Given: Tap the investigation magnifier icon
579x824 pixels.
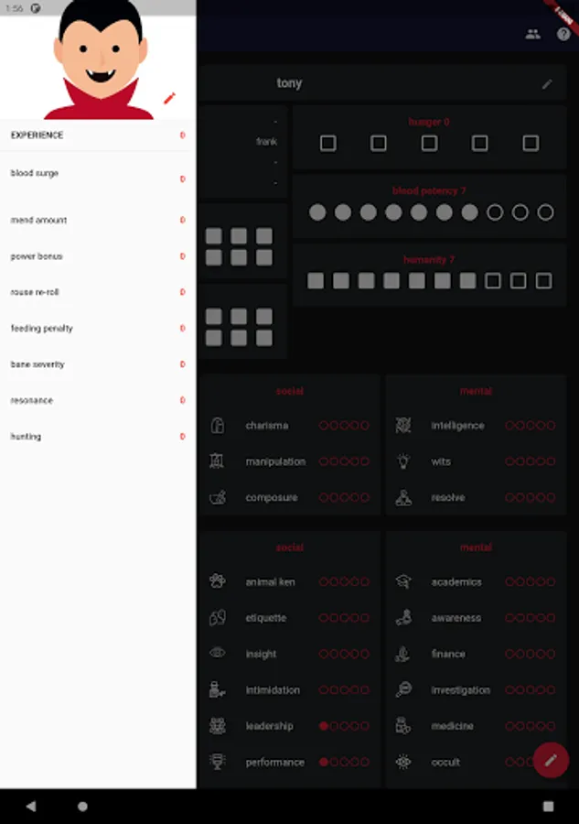Looking at the screenshot, I should [x=403, y=689].
